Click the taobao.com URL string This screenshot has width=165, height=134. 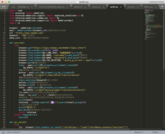[30, 33]
